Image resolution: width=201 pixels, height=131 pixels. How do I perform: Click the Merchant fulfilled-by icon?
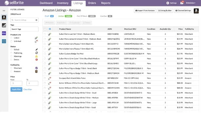(x=36, y=68)
